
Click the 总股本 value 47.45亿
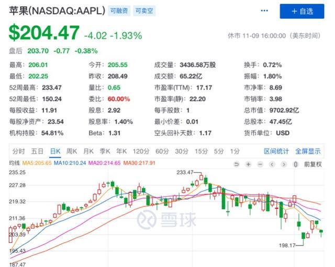pyautogui.click(x=281, y=122)
